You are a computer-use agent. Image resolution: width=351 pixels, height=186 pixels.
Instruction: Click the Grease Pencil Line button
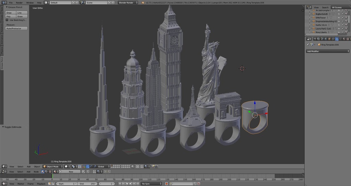tap(22, 13)
